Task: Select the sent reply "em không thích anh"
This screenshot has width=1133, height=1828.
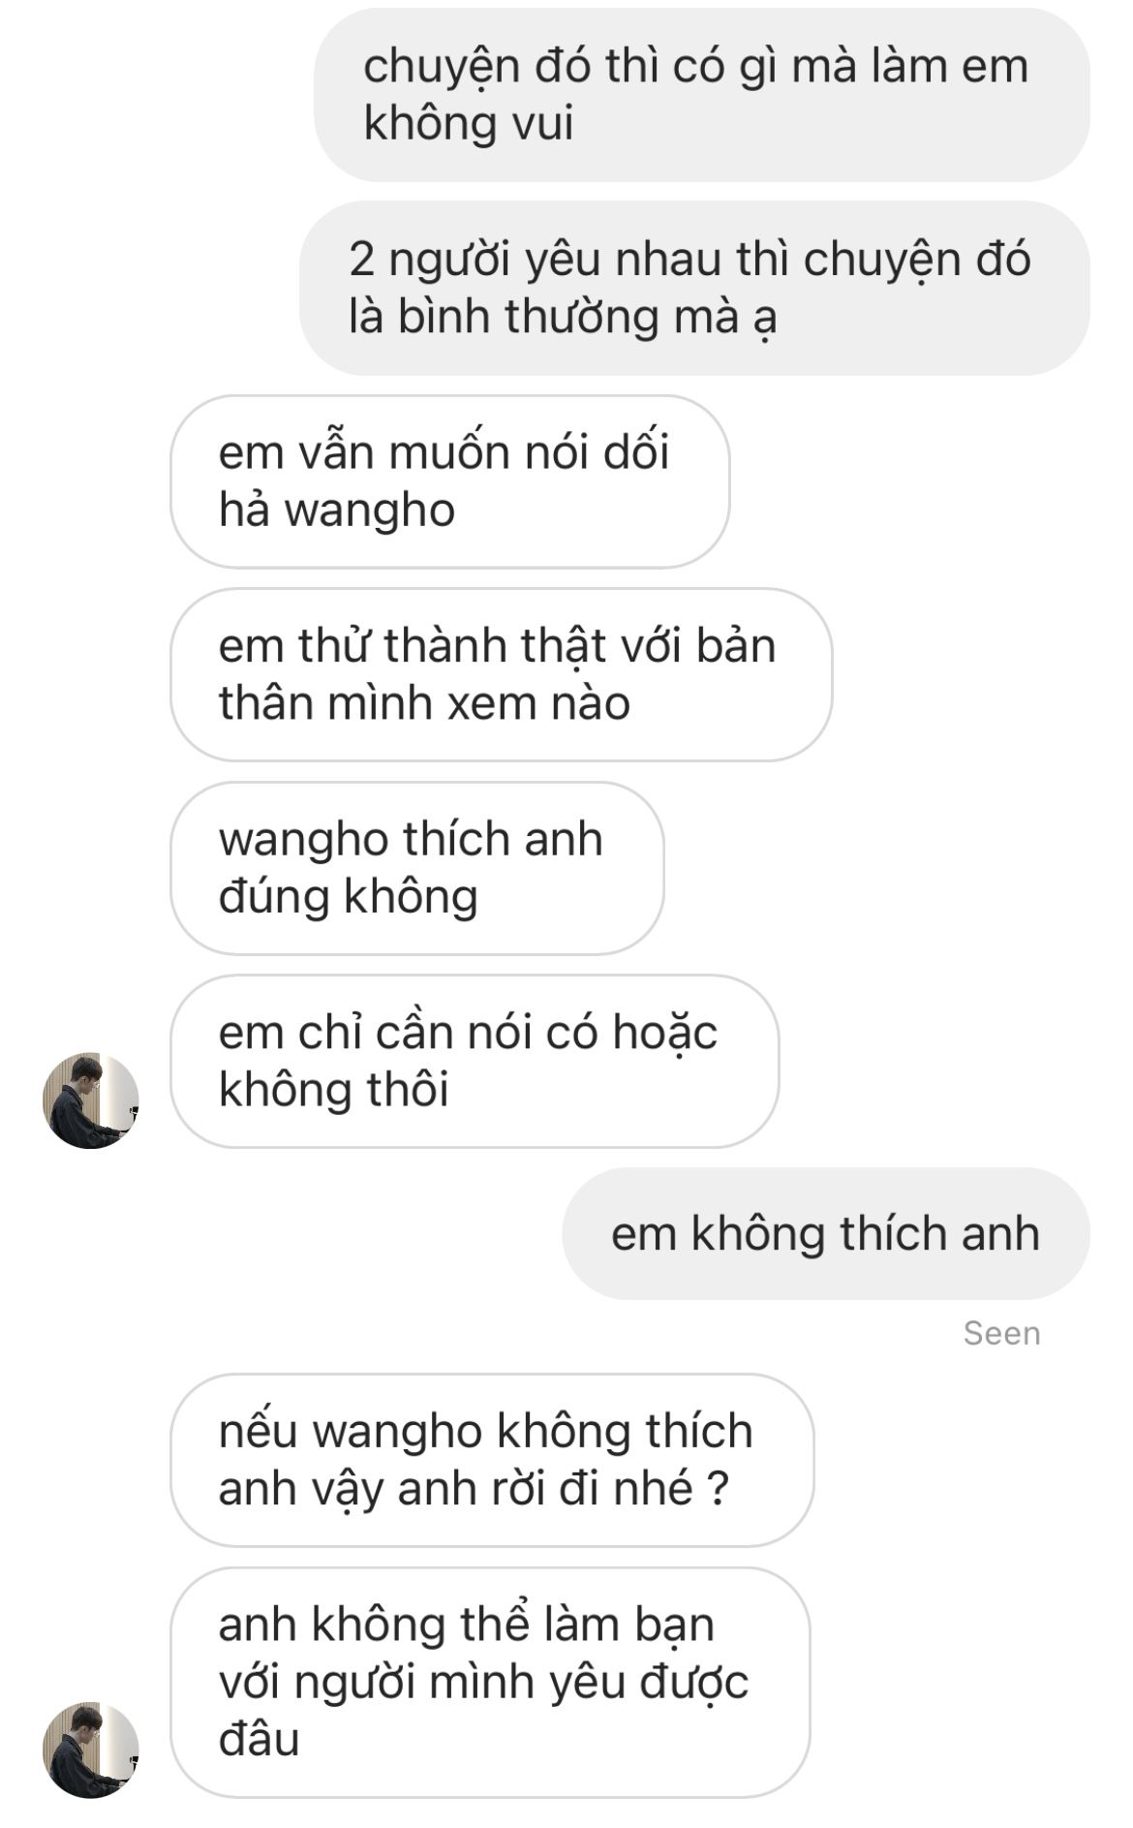Action: click(x=826, y=1233)
